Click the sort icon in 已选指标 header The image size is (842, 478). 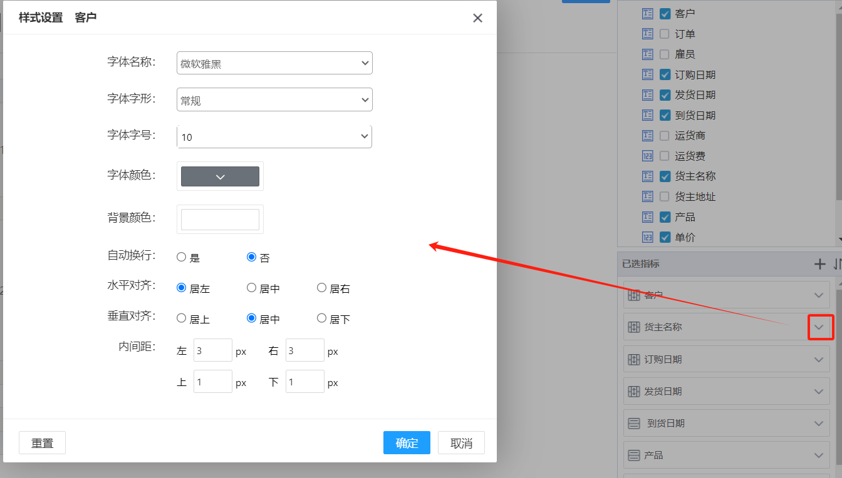point(837,264)
